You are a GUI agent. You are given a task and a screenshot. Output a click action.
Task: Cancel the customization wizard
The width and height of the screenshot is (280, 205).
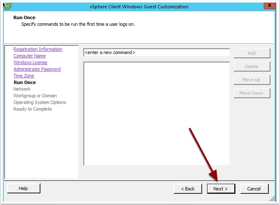(254, 189)
